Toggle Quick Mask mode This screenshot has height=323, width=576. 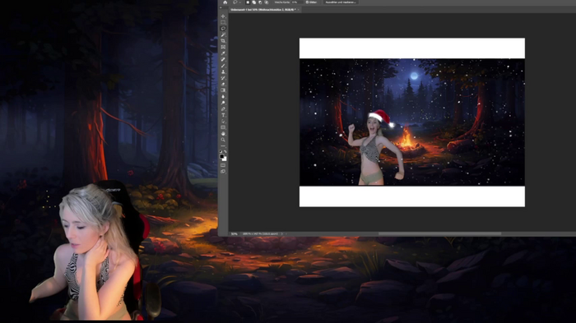point(223,165)
